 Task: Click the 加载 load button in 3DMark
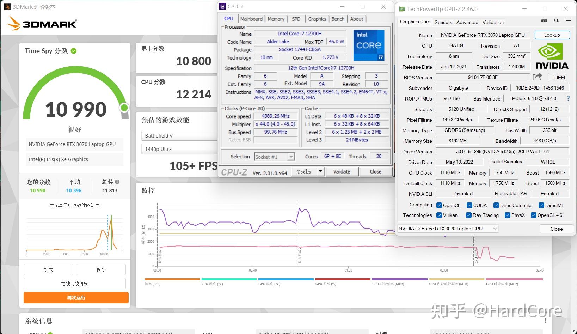click(x=48, y=269)
